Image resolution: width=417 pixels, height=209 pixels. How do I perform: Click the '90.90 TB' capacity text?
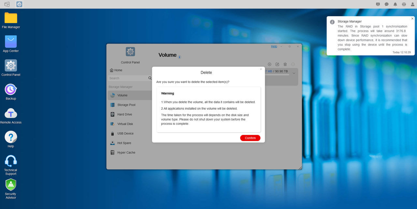coord(281,71)
